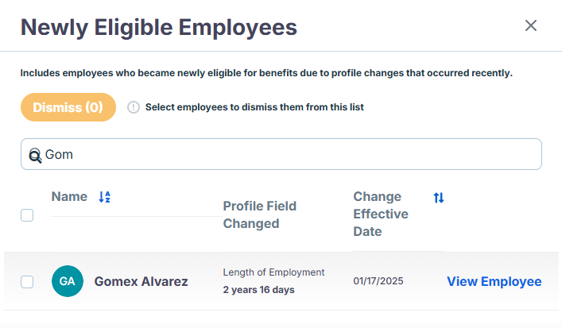Click the Dismiss (0) button
Viewport: 562px width, 328px height.
point(68,107)
